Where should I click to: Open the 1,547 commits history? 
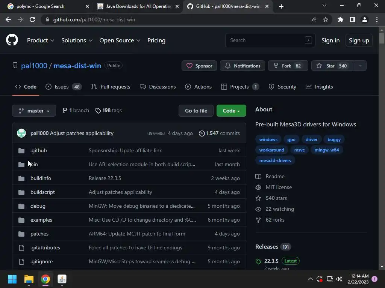(219, 133)
